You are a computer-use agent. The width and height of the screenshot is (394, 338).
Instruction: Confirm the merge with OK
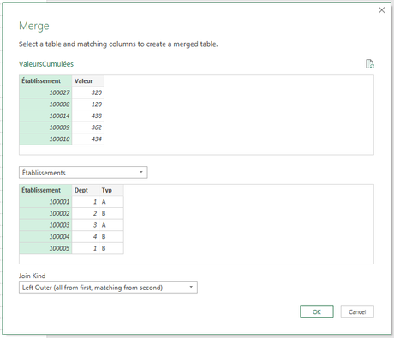click(x=317, y=311)
